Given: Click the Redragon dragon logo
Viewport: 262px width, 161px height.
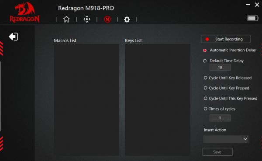Looking at the screenshot, I should point(24,12).
